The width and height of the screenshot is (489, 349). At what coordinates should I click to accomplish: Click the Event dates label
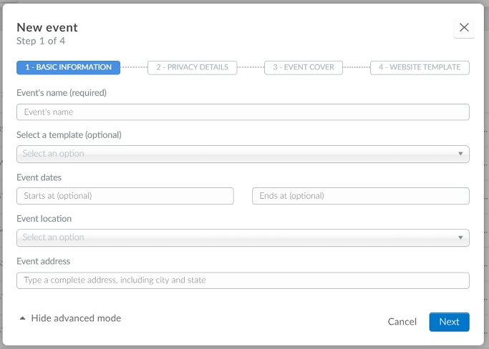tap(39, 177)
